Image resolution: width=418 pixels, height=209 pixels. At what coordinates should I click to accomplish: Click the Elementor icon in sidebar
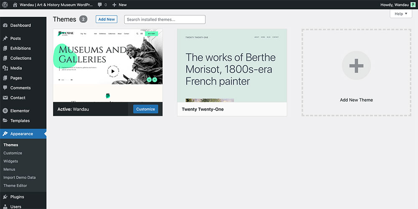5,111
